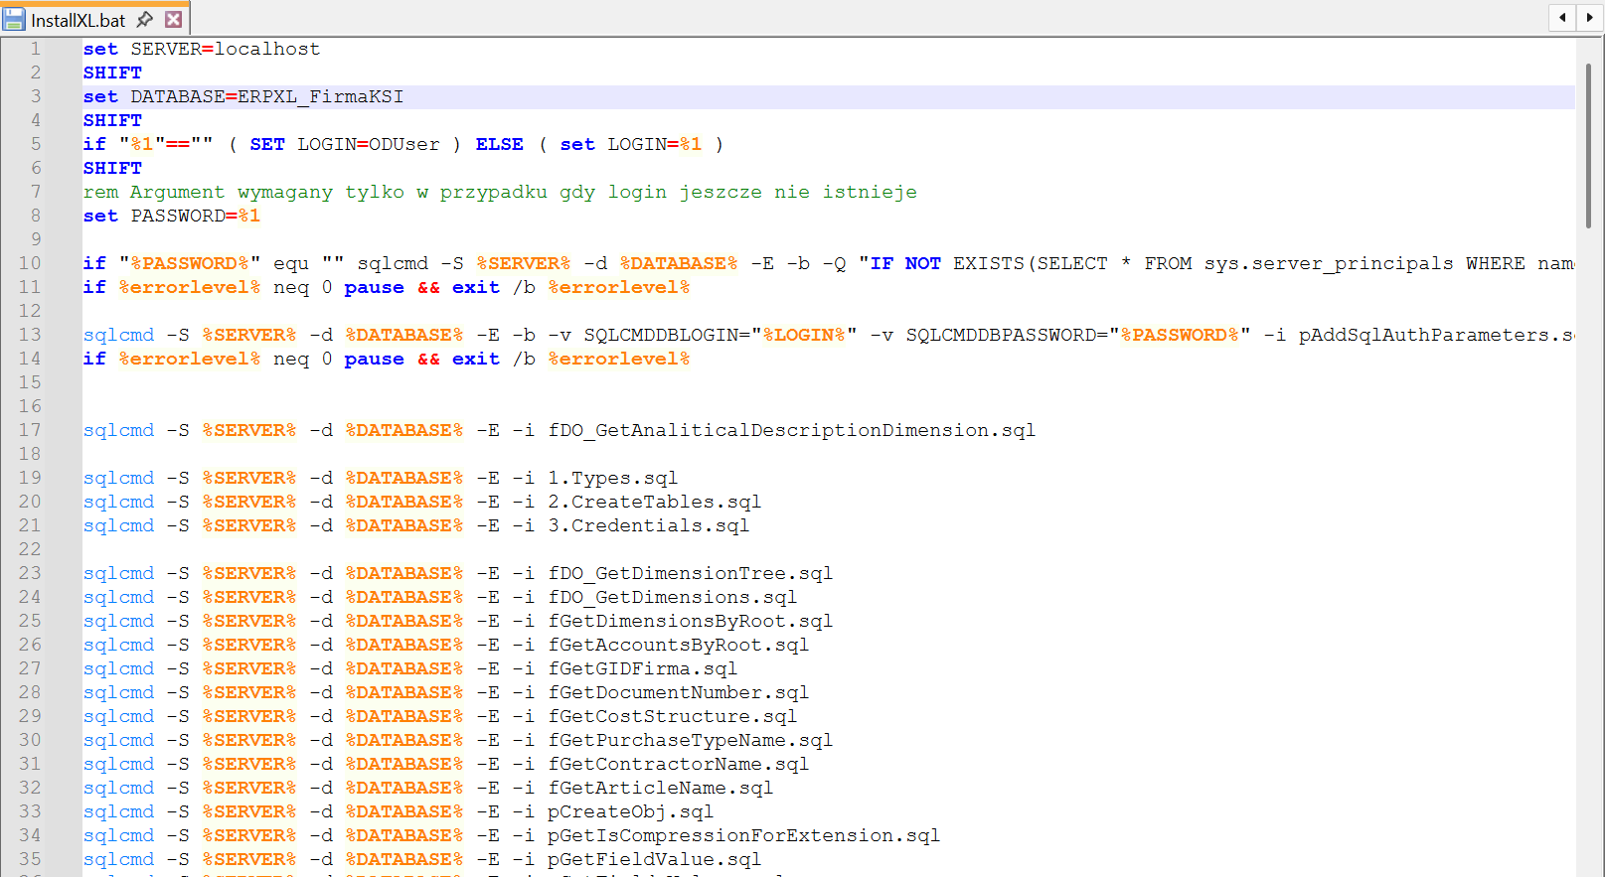Click the ELSE keyword on line 5
This screenshot has width=1605, height=877.
[x=499, y=144]
